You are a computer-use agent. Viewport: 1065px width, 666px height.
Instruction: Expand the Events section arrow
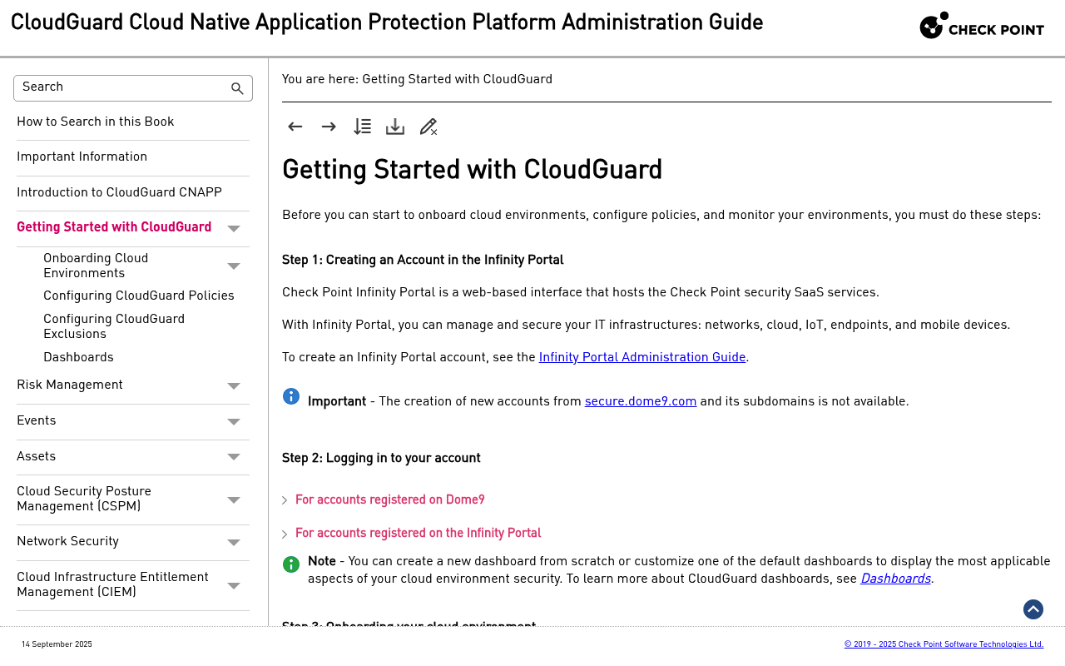(234, 422)
